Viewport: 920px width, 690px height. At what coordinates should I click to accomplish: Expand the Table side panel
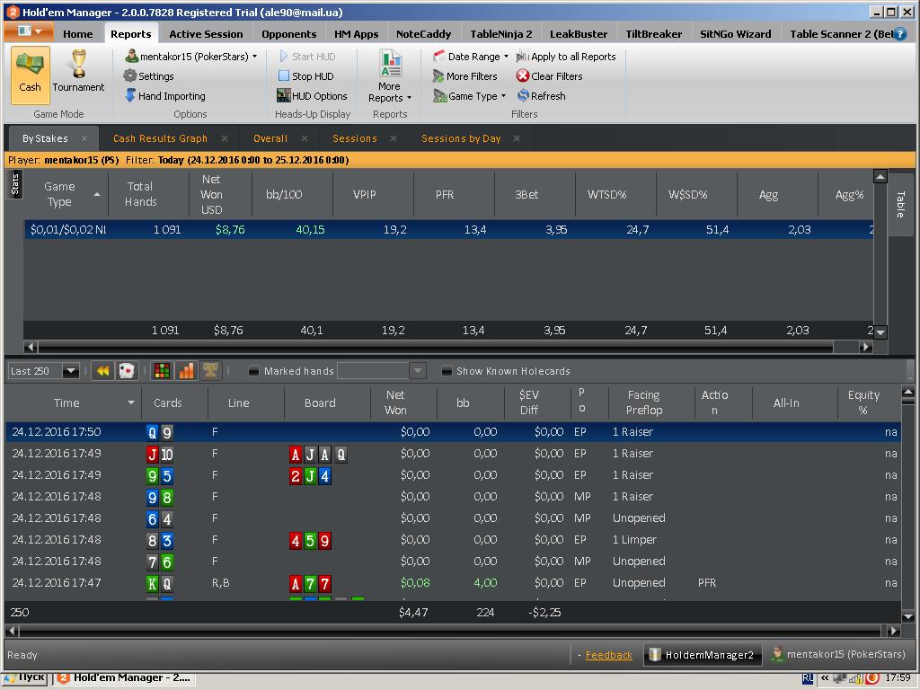pos(900,204)
